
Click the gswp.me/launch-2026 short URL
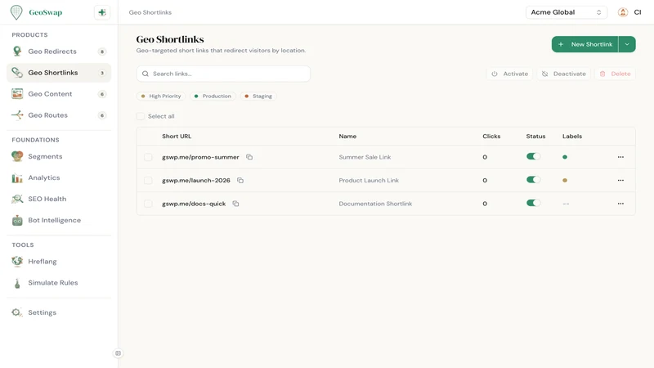tap(196, 181)
